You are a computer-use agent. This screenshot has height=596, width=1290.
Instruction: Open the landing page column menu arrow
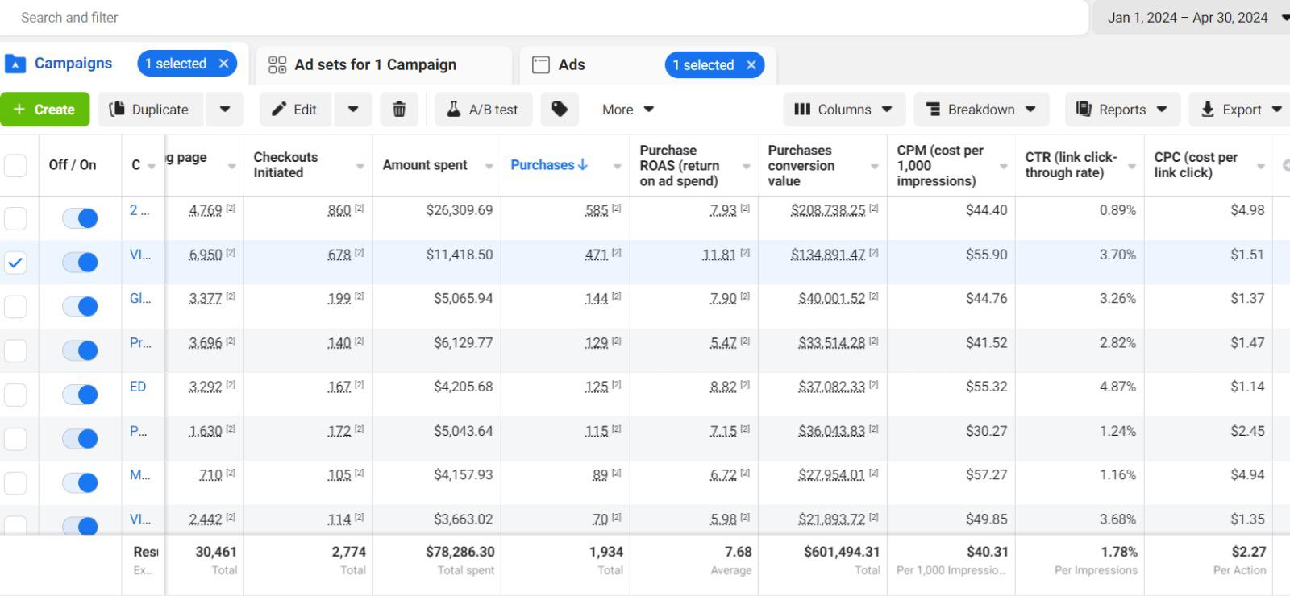[x=231, y=167]
